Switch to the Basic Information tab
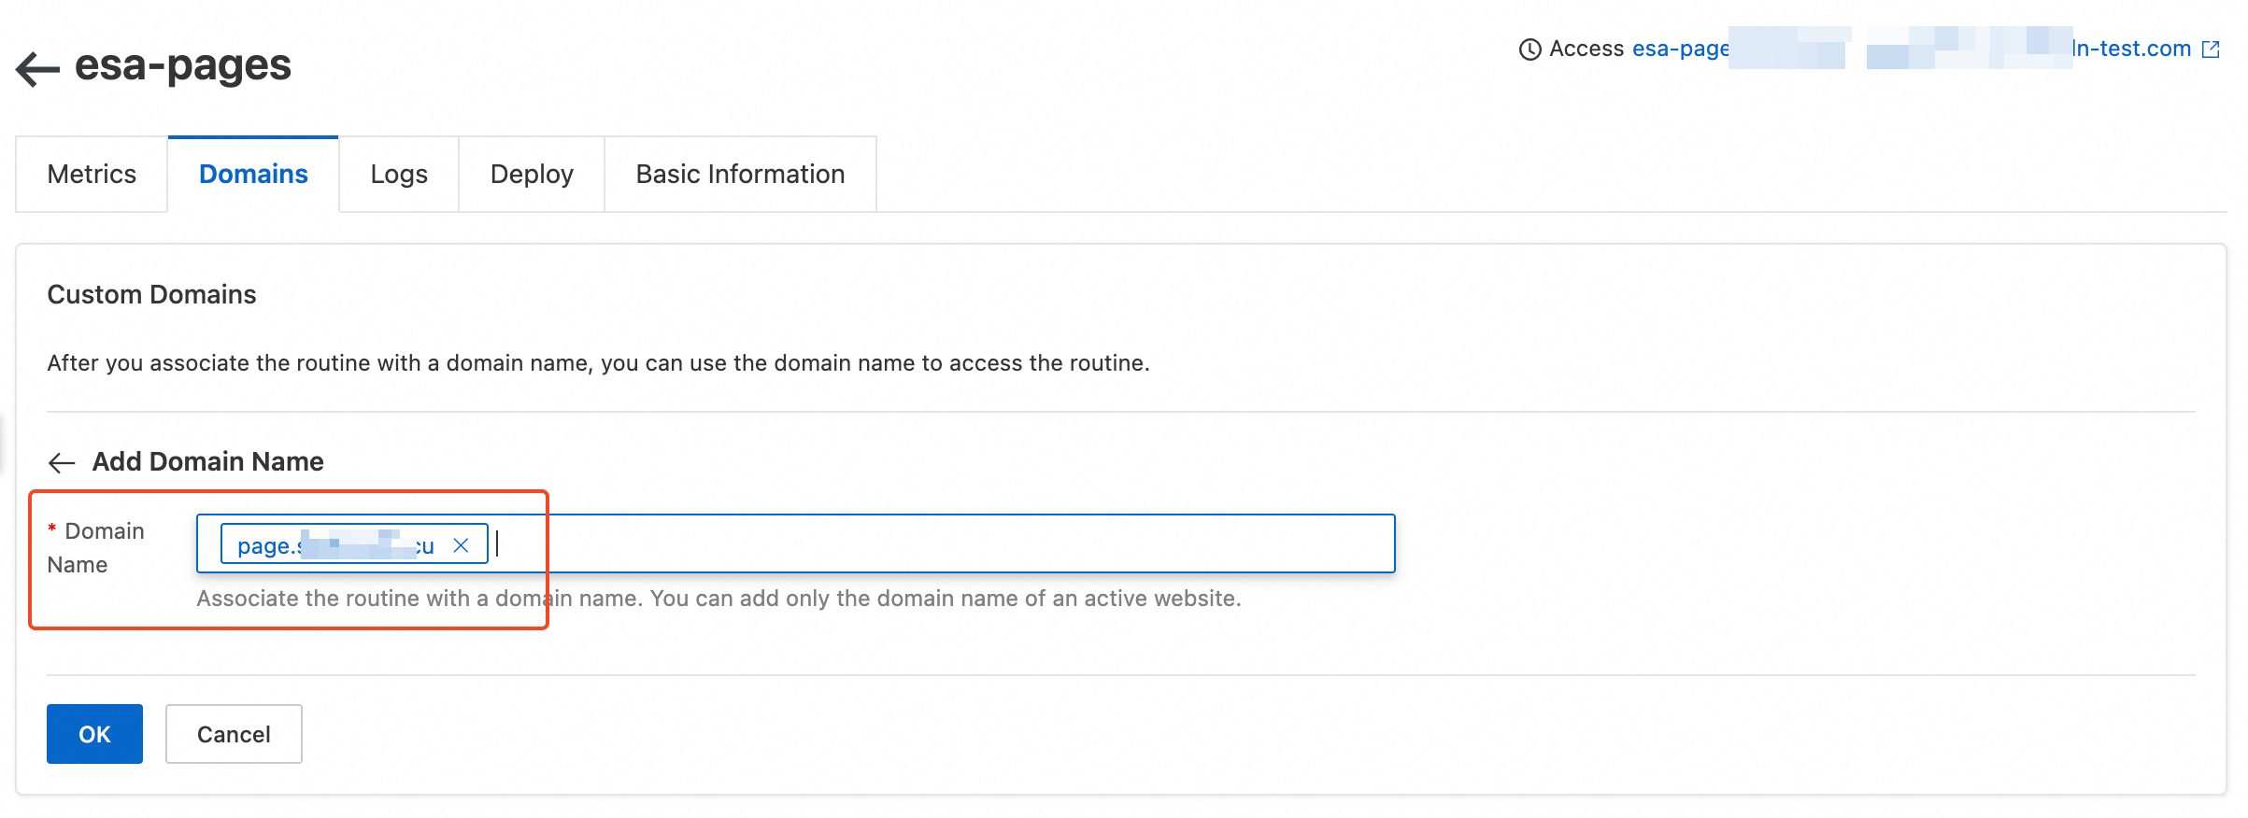Screen dimensions: 2248x818 (740, 175)
